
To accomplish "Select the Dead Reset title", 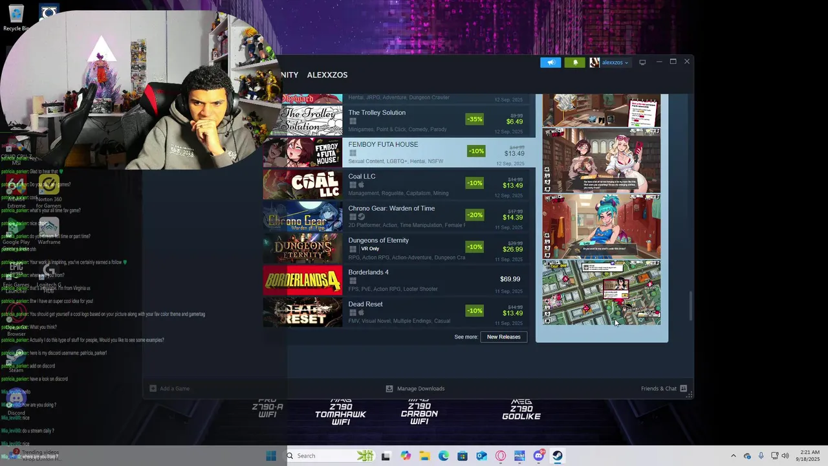I will click(365, 304).
